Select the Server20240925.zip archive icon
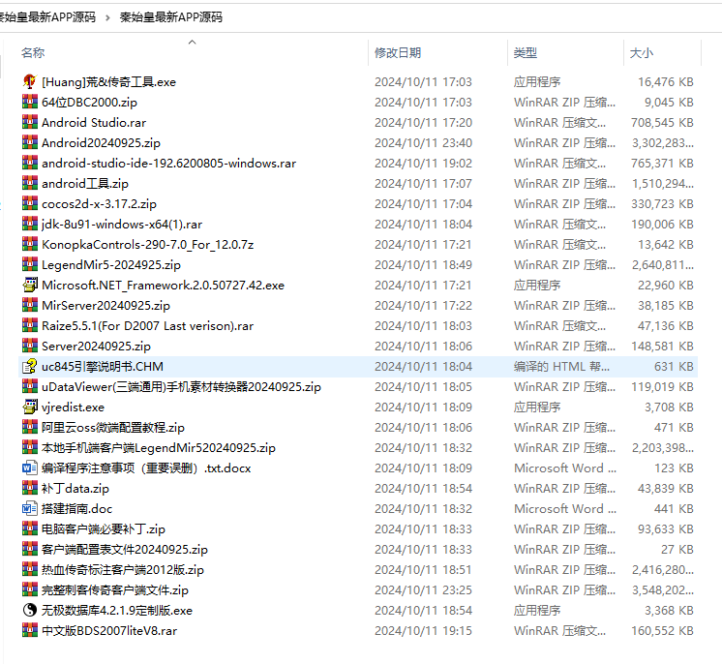The image size is (722, 664). coord(30,346)
